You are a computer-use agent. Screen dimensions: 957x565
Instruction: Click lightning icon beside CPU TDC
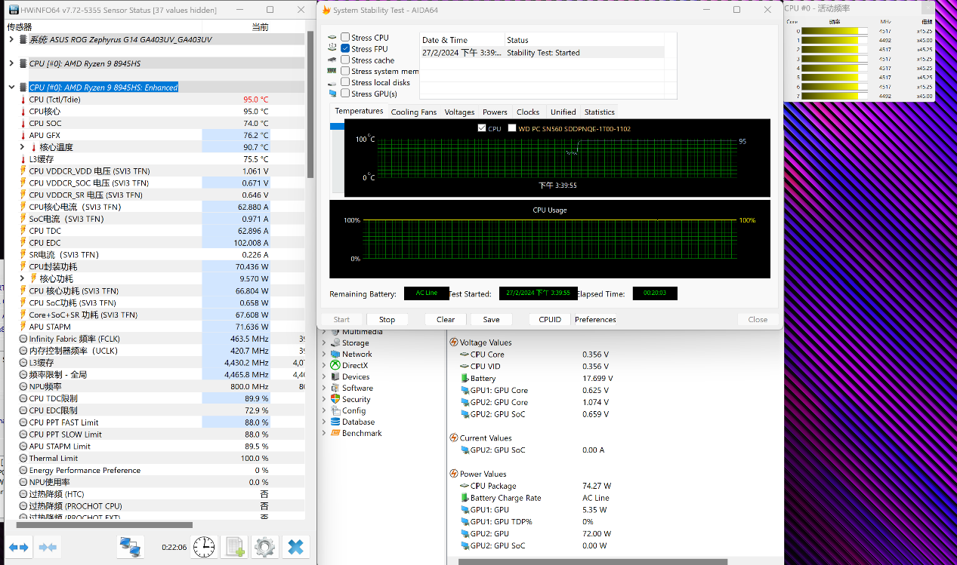coord(23,231)
